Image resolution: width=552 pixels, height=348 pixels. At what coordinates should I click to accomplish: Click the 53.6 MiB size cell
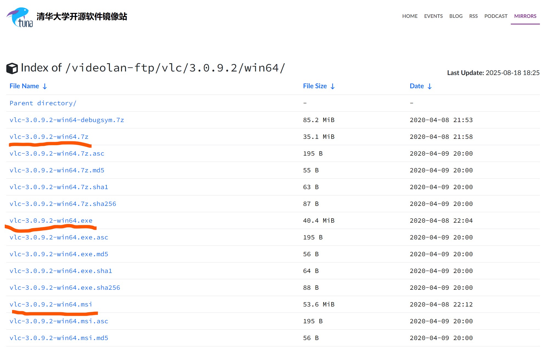tap(319, 304)
